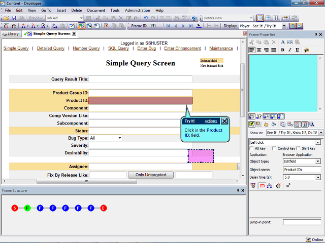
Task: Toggle the vertical split layout button
Action: pos(275,18)
